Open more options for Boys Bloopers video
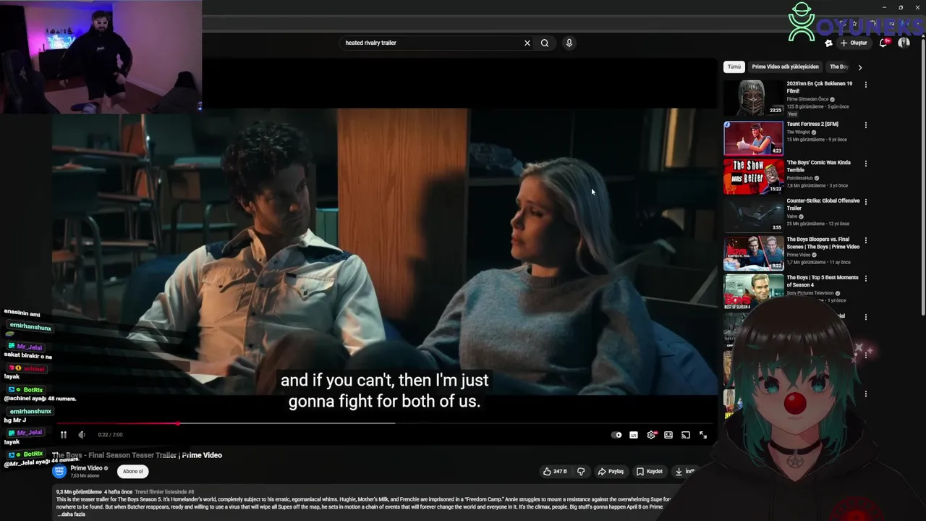 tap(865, 240)
